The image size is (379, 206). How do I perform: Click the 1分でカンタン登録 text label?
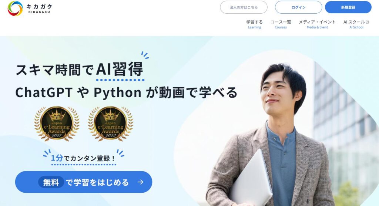click(x=83, y=158)
